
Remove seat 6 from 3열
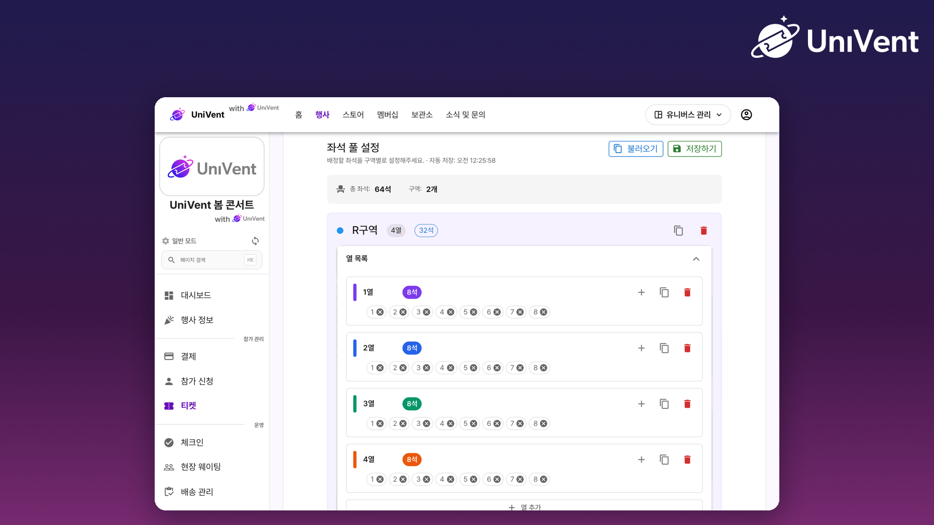(497, 424)
